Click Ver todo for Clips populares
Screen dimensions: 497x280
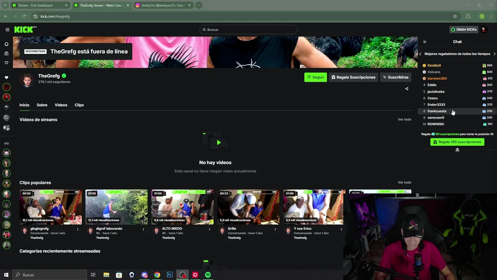coord(405,182)
